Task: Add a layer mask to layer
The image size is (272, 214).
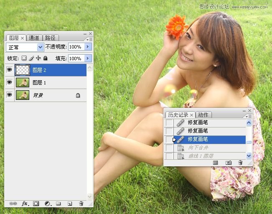Action: [x=36, y=204]
